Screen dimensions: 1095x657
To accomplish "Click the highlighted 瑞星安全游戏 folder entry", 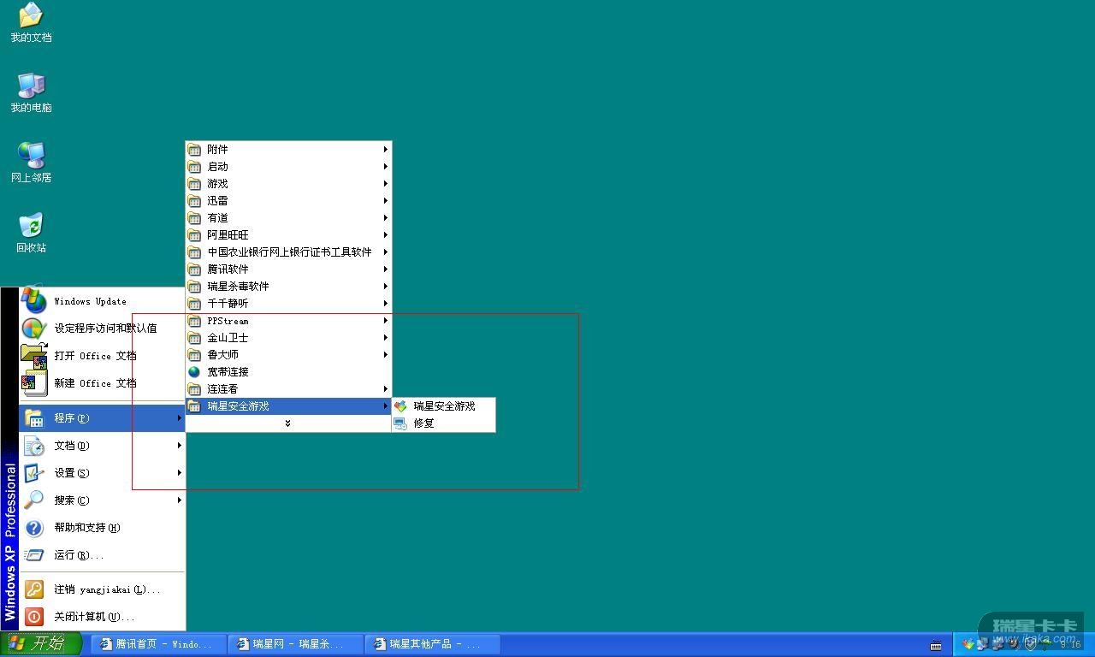I will (288, 406).
